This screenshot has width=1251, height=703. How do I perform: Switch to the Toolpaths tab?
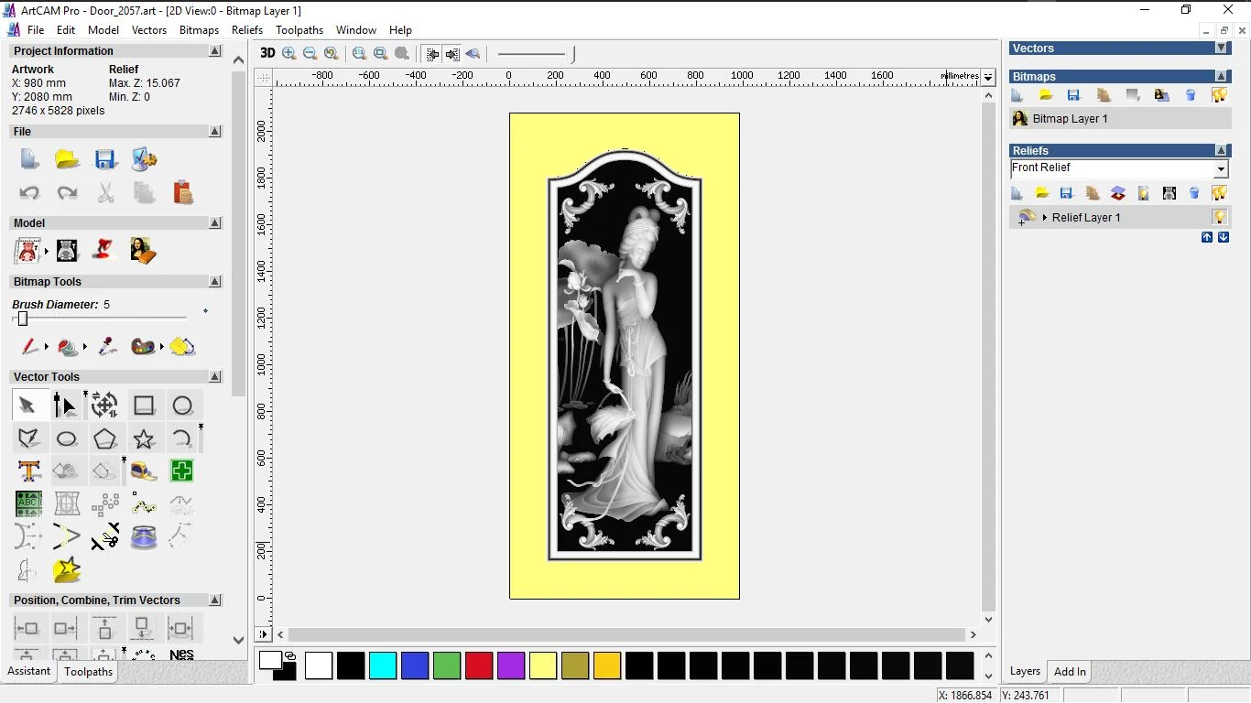(x=88, y=672)
